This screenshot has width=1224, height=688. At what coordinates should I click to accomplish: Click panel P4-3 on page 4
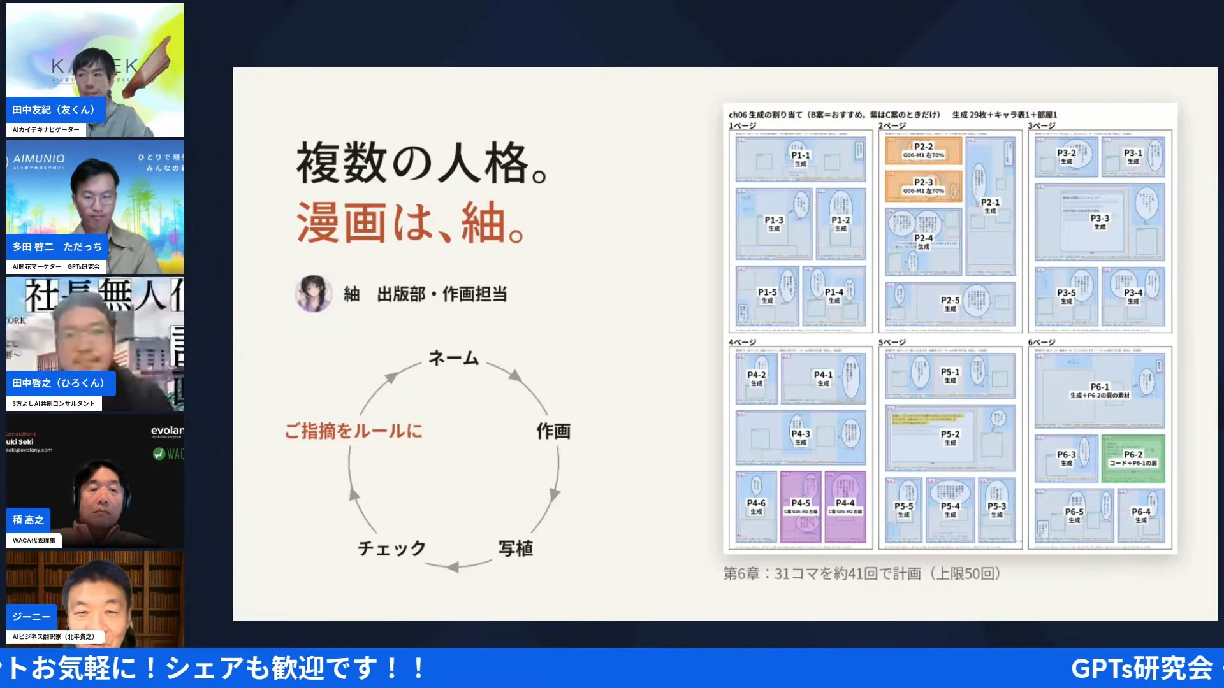tap(801, 438)
